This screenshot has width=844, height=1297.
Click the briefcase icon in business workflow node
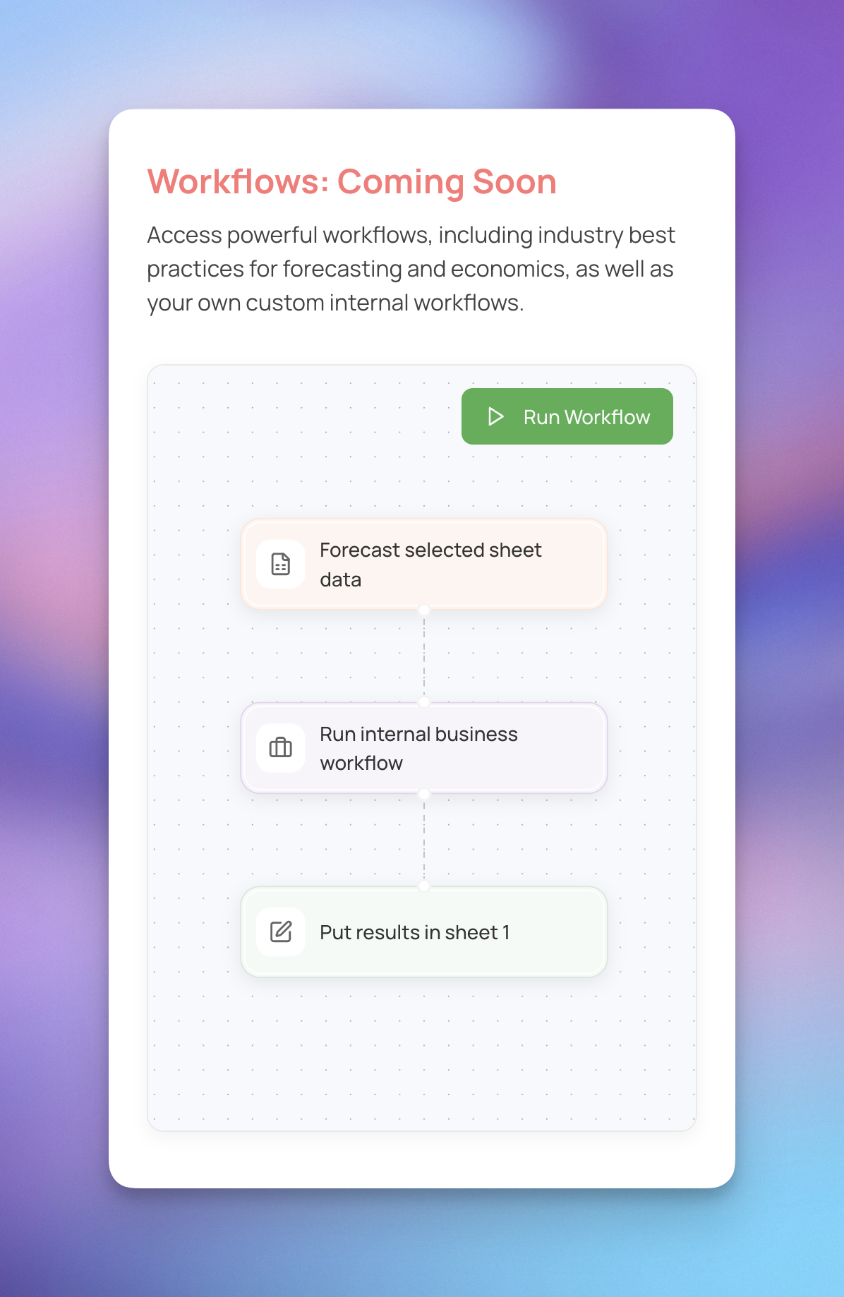click(x=281, y=747)
